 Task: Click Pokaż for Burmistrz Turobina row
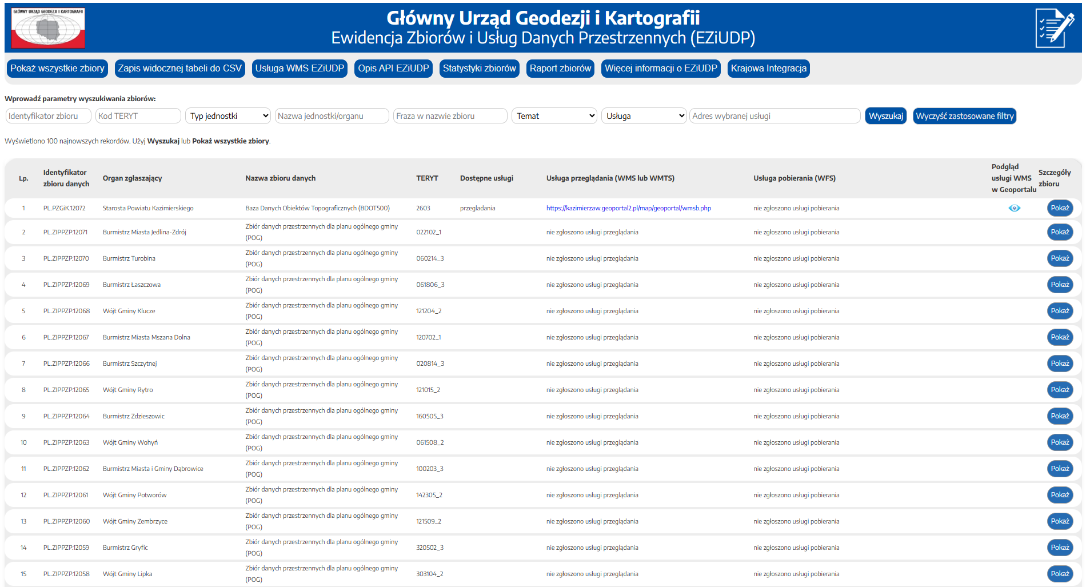tap(1060, 258)
